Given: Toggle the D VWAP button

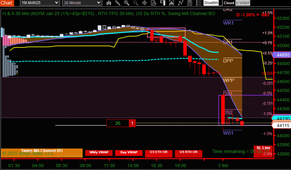Looking at the screenshot, I should pos(243,3).
